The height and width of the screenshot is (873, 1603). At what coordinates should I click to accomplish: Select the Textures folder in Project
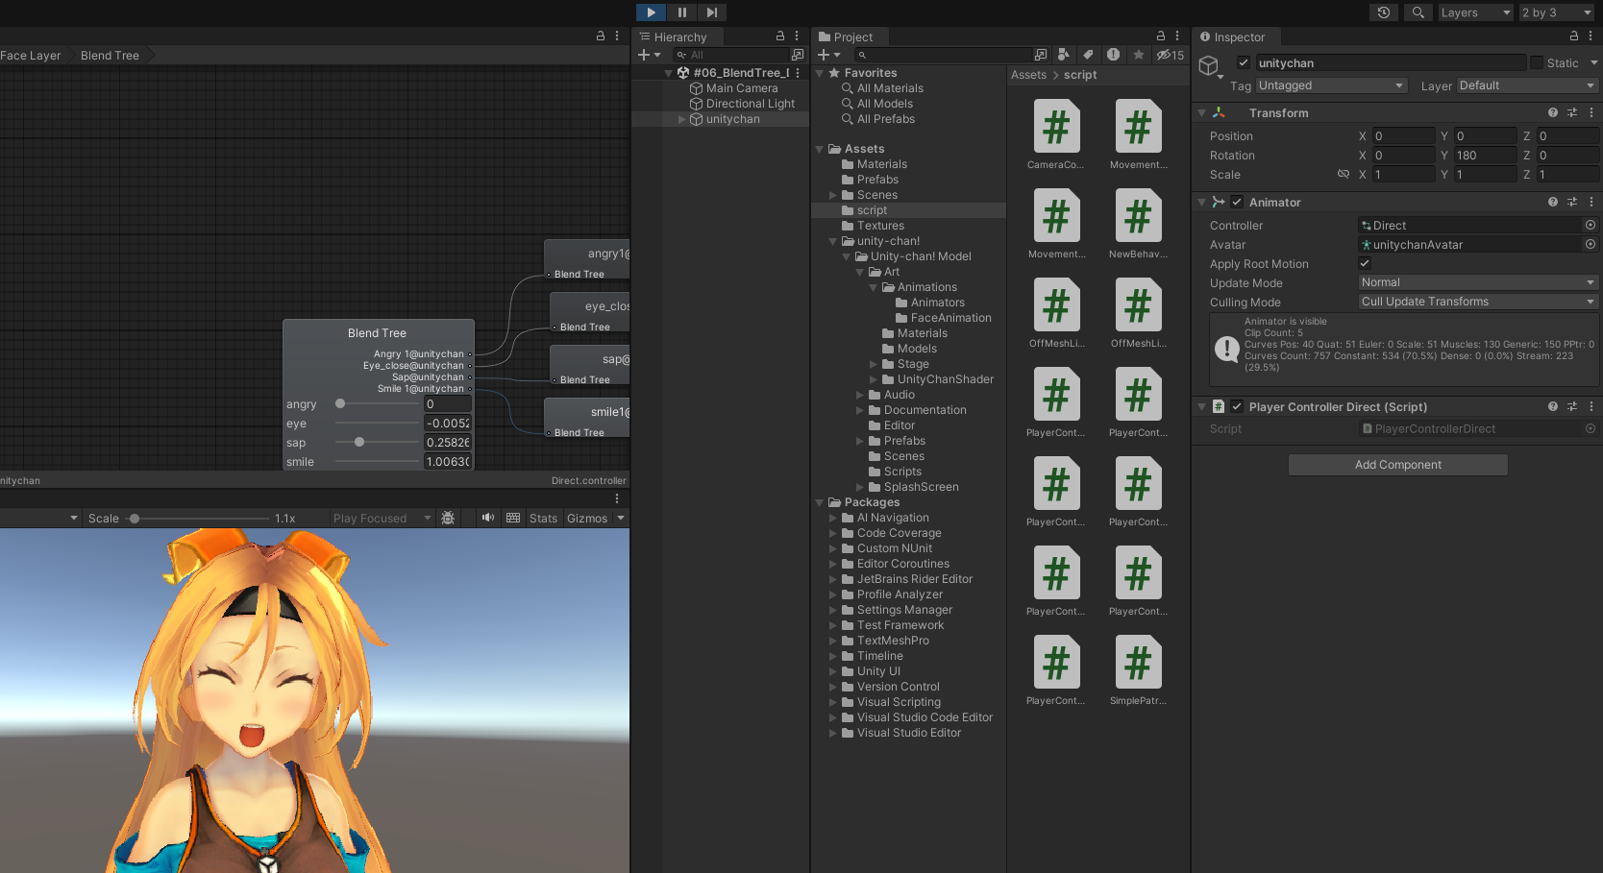pyautogui.click(x=880, y=226)
